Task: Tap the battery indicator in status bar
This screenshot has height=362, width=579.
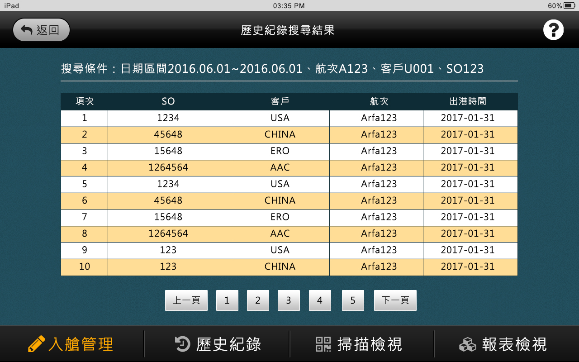Action: 569,6
